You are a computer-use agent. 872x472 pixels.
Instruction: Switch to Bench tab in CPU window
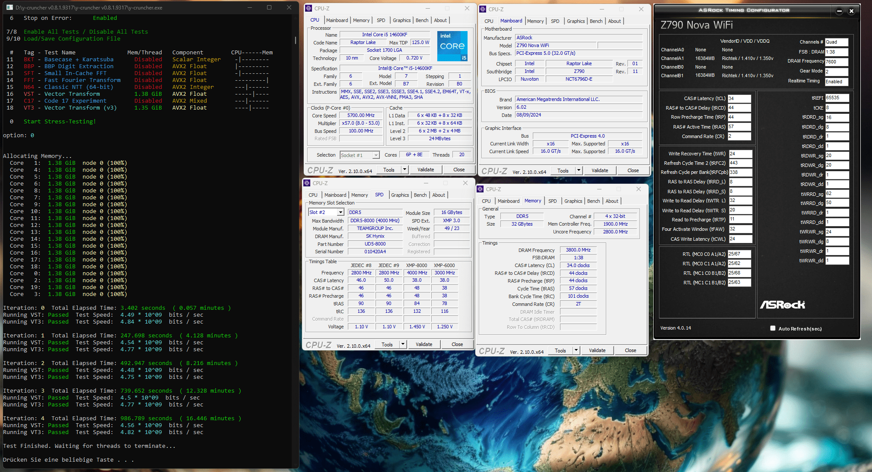point(422,20)
